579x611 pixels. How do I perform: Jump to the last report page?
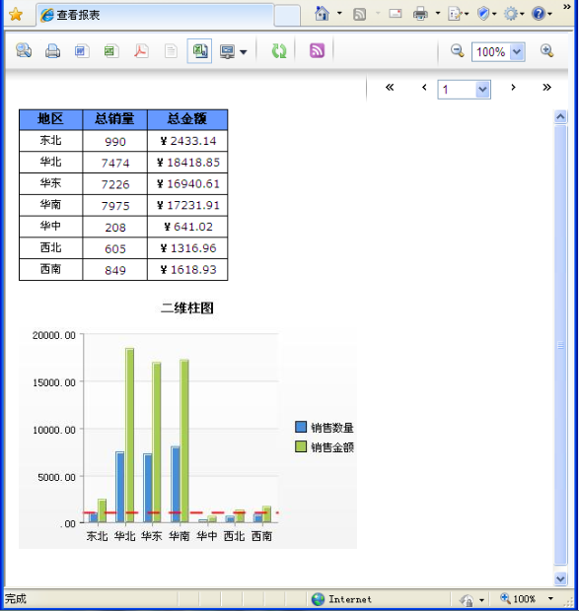(546, 88)
